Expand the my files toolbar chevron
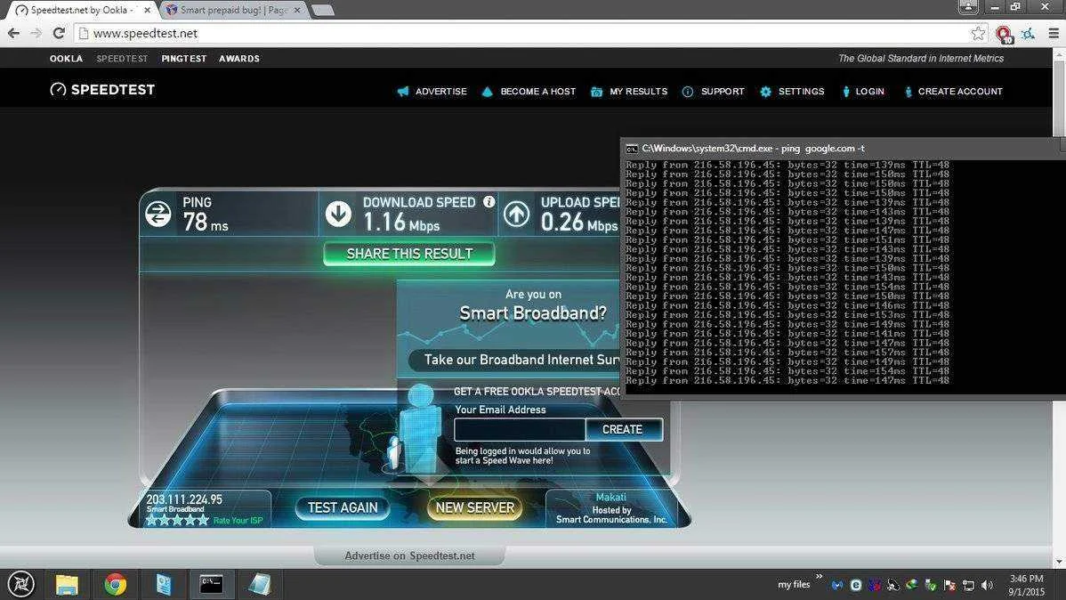Screen dimensions: 1066x600 point(819,577)
